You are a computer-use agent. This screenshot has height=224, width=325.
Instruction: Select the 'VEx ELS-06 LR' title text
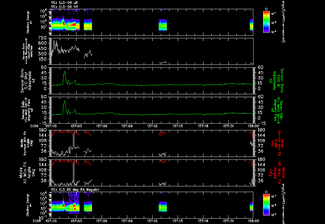coord(64,3)
